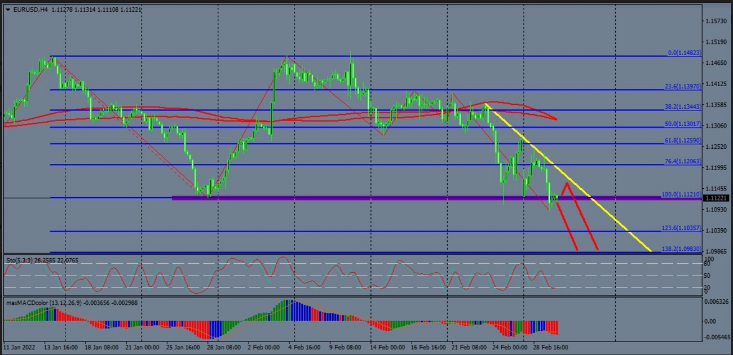Click the 123.6 (1.10357) extension label
Screen dimensions: 733x355
point(681,228)
